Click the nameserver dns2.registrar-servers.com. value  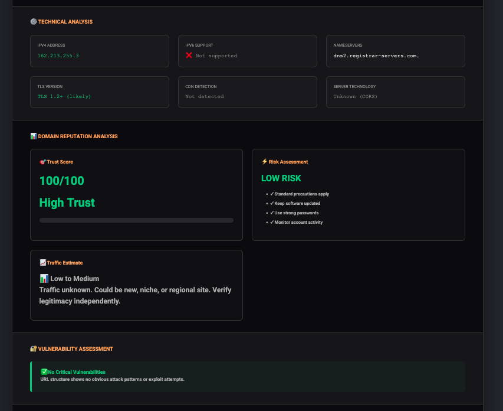pos(376,56)
